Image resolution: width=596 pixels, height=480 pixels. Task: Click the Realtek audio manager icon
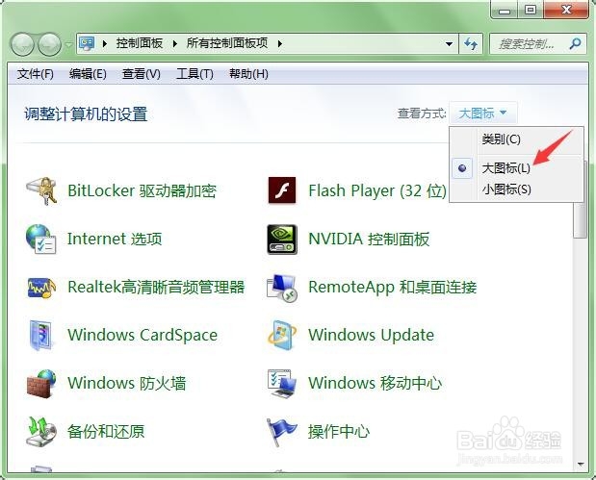[41, 288]
